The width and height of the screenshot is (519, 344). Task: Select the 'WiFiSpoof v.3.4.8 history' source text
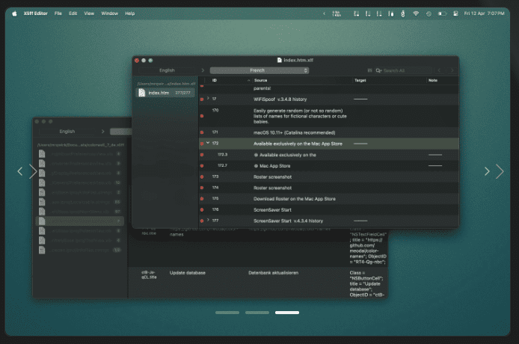click(280, 99)
